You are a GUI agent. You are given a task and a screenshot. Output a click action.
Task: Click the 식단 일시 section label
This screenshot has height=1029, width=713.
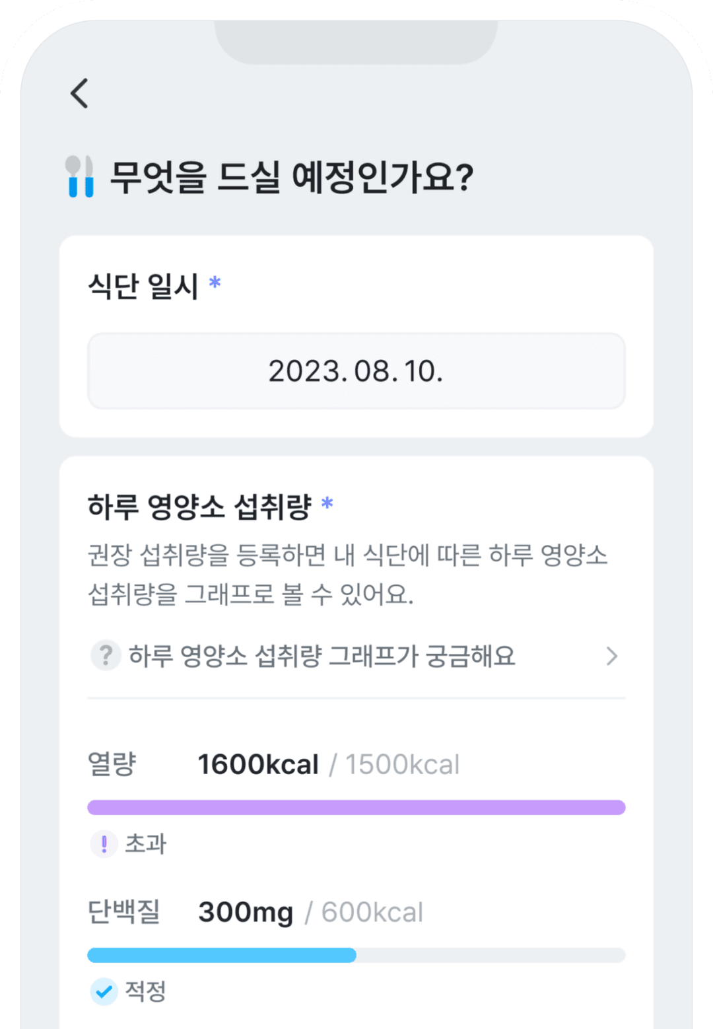pyautogui.click(x=143, y=286)
